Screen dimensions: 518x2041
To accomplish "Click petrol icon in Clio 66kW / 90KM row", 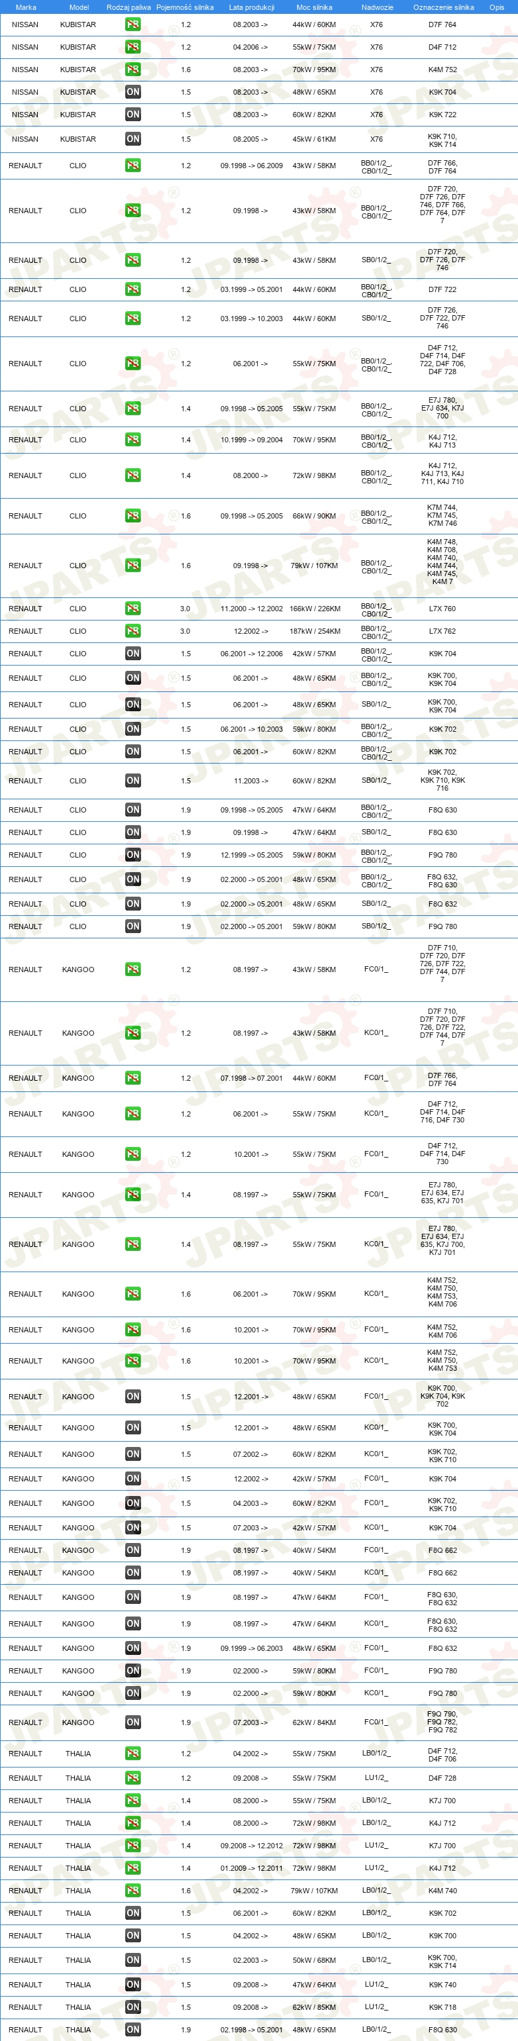I will [x=132, y=516].
